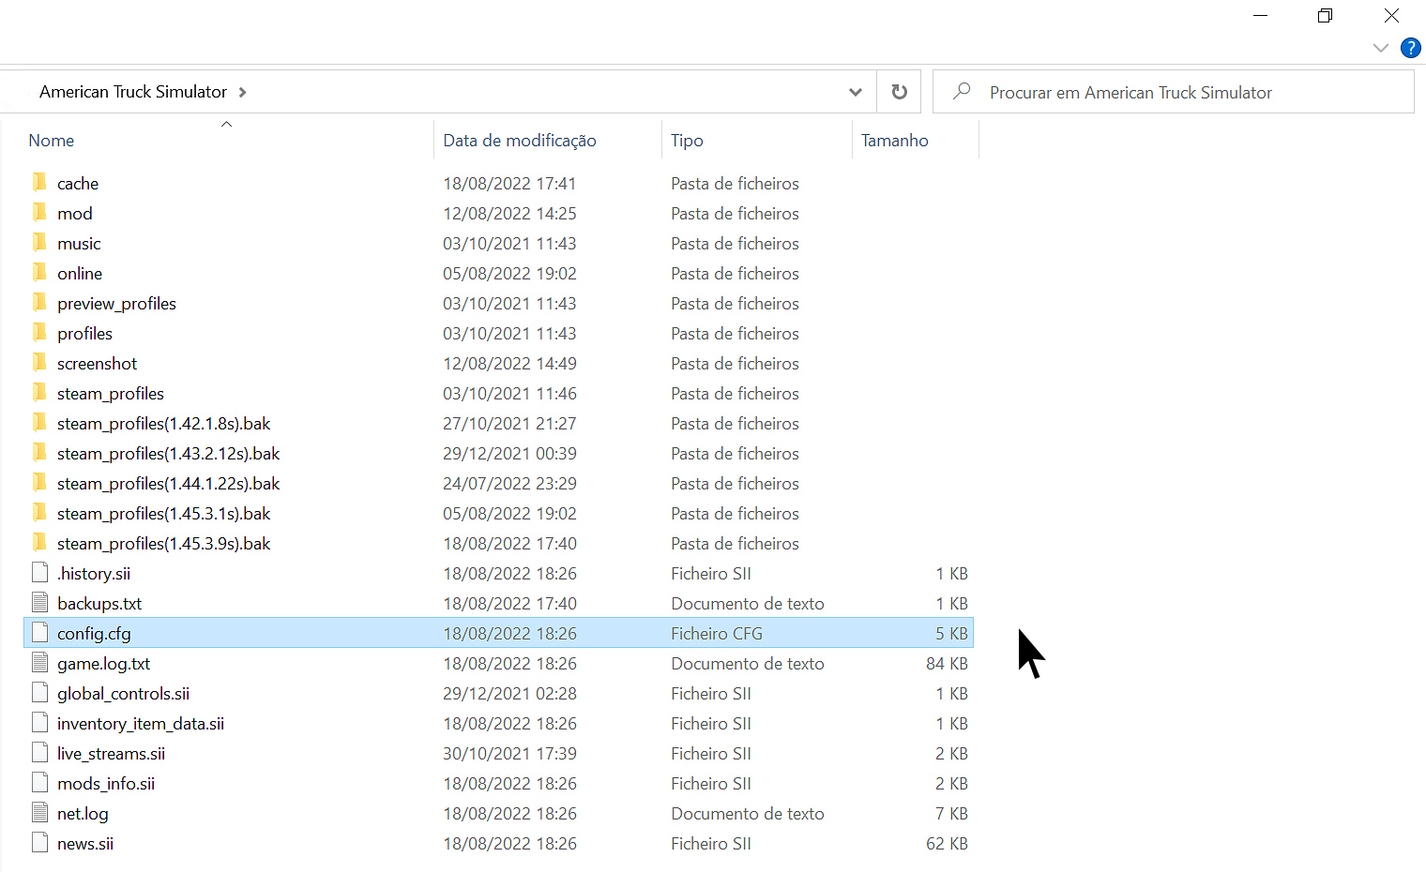Select the folder name steam_profiles(1.45.3.9s).bak

click(163, 544)
